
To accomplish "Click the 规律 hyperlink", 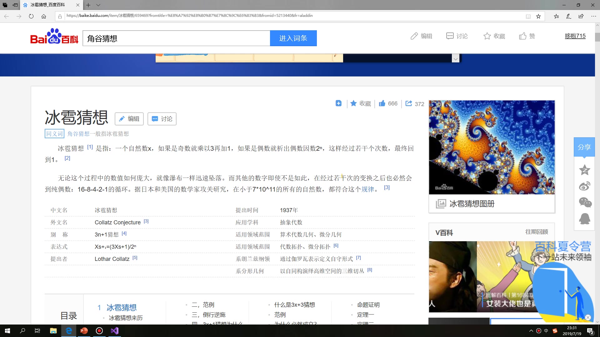I will tap(368, 189).
